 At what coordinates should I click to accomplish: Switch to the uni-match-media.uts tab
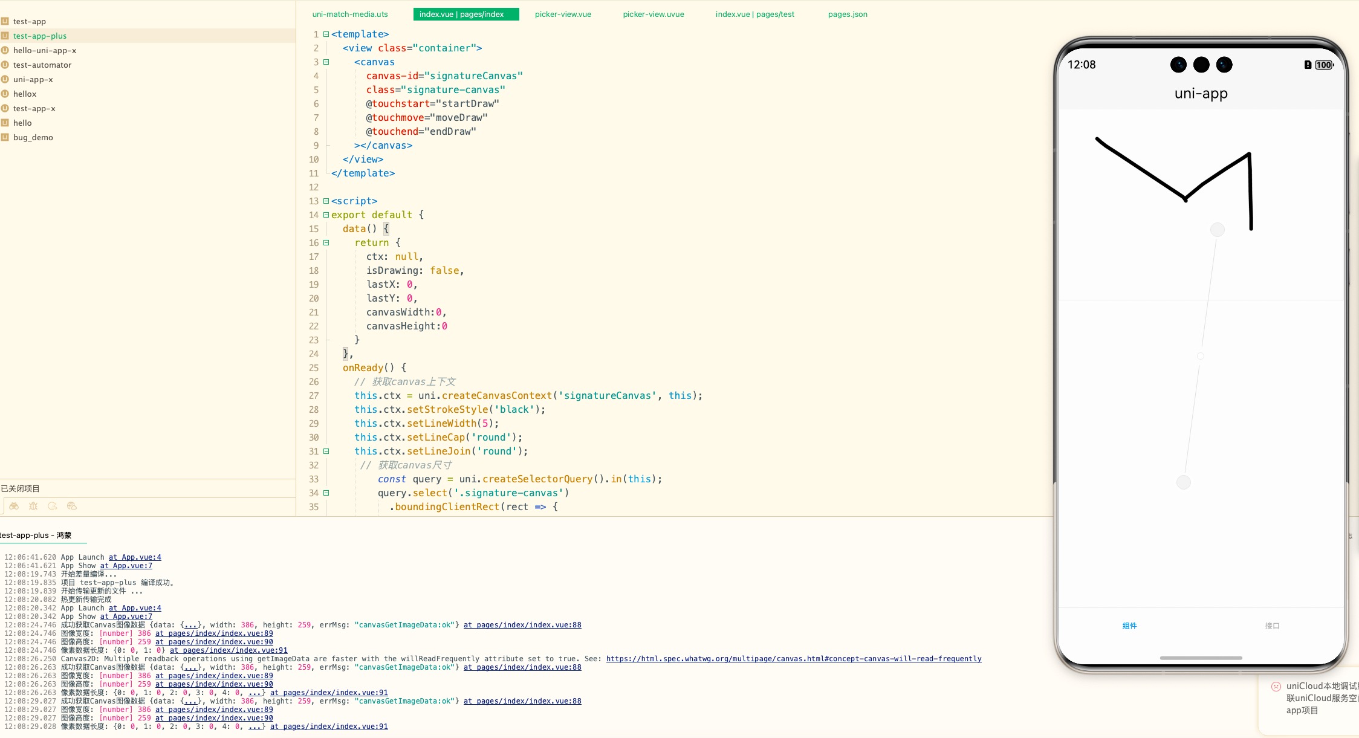350,14
